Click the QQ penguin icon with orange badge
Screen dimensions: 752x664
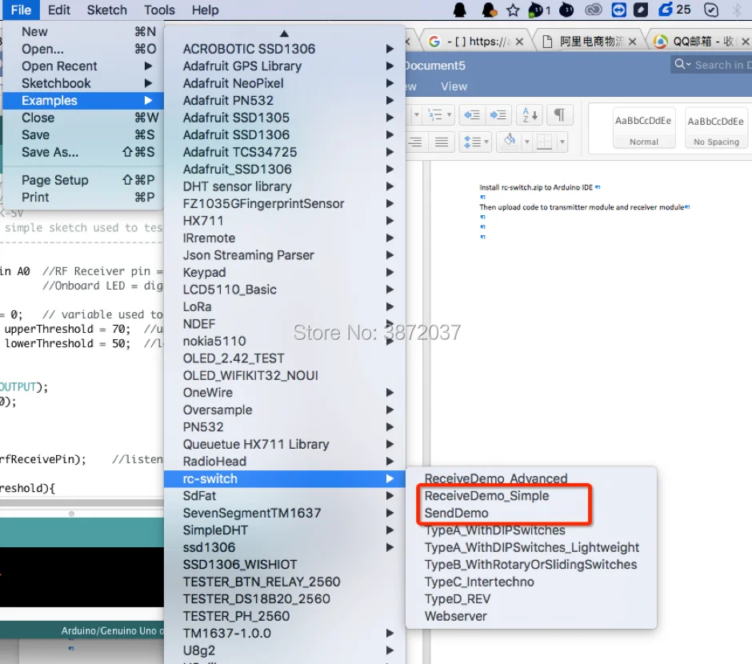click(489, 10)
